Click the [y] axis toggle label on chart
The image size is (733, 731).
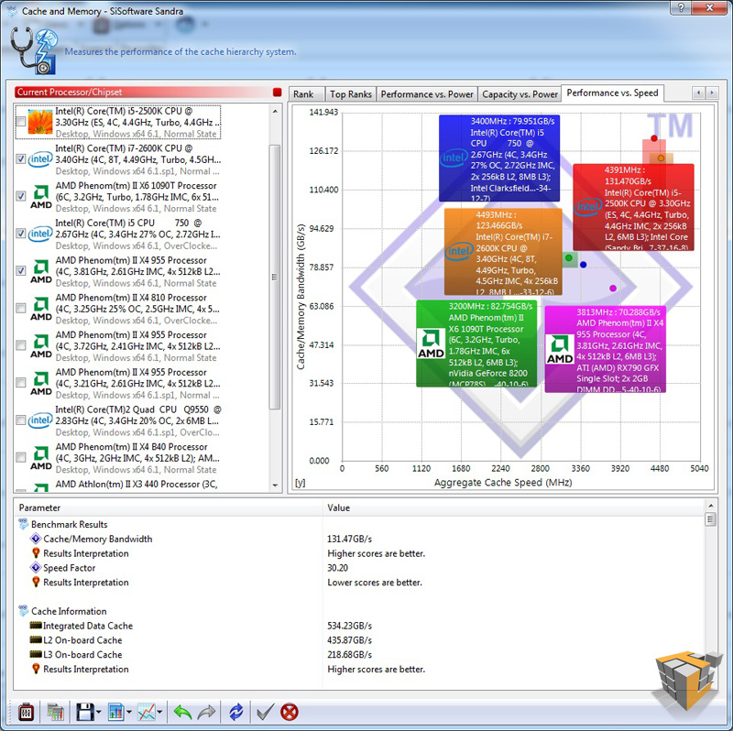301,483
